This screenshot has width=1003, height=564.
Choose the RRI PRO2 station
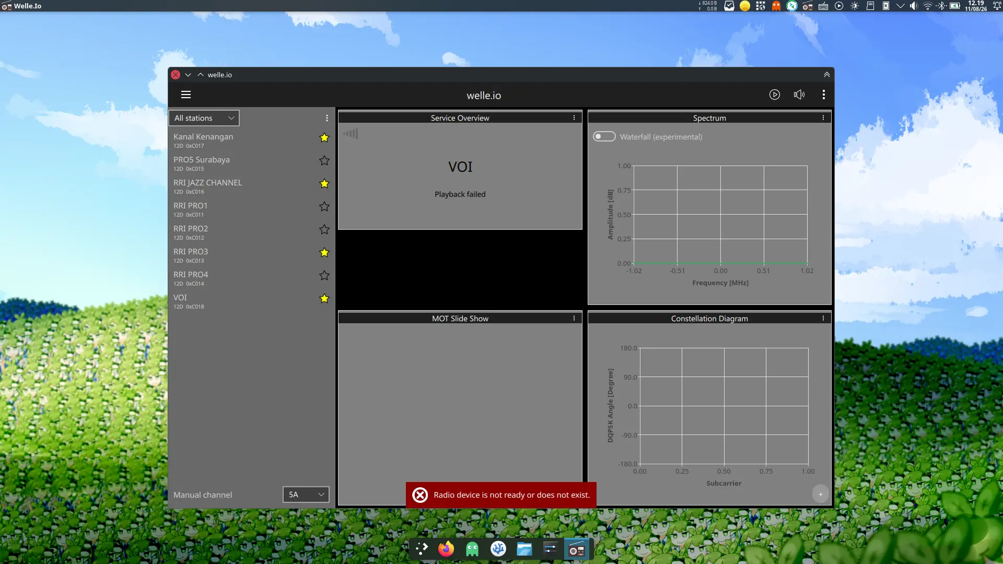click(251, 232)
